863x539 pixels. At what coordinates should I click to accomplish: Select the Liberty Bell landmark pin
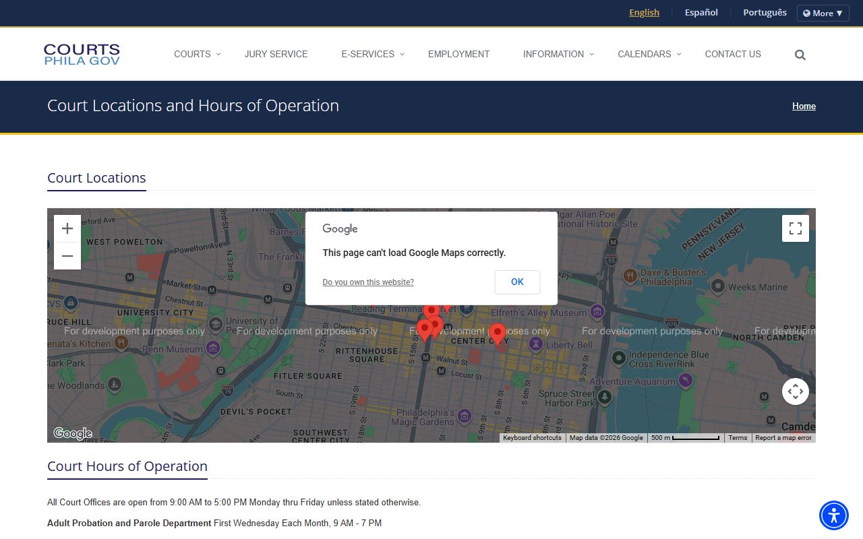(536, 344)
